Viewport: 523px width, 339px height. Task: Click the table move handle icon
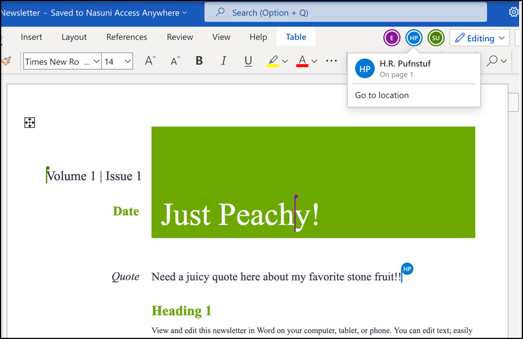point(30,122)
